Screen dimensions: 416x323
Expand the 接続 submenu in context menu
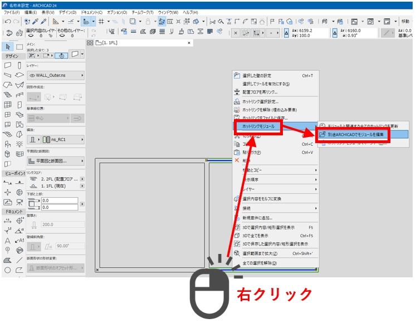[x=276, y=208]
